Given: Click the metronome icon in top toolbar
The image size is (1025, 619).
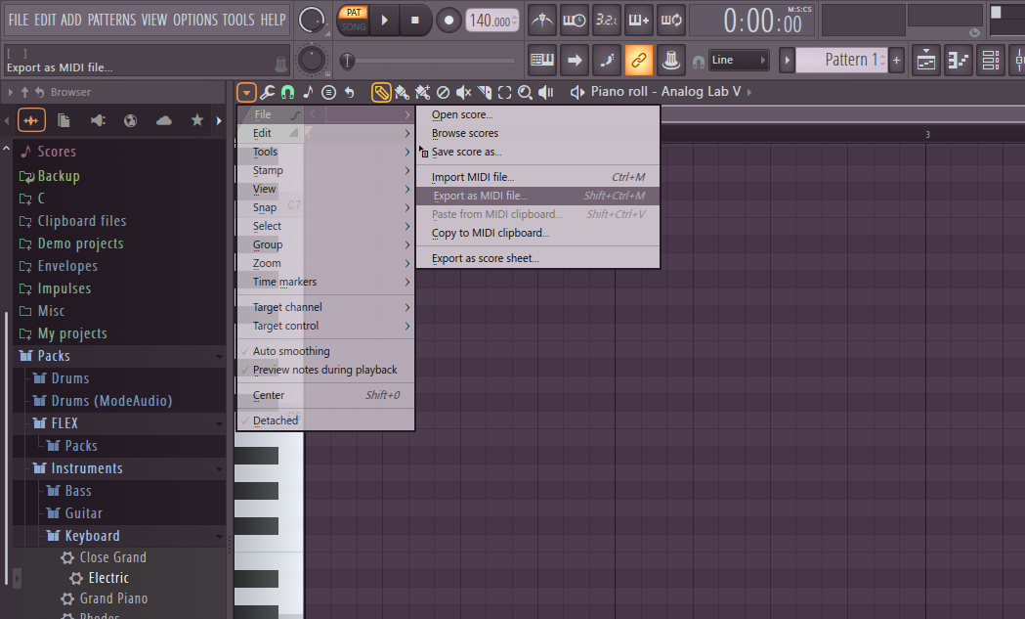Looking at the screenshot, I should pos(544,20).
